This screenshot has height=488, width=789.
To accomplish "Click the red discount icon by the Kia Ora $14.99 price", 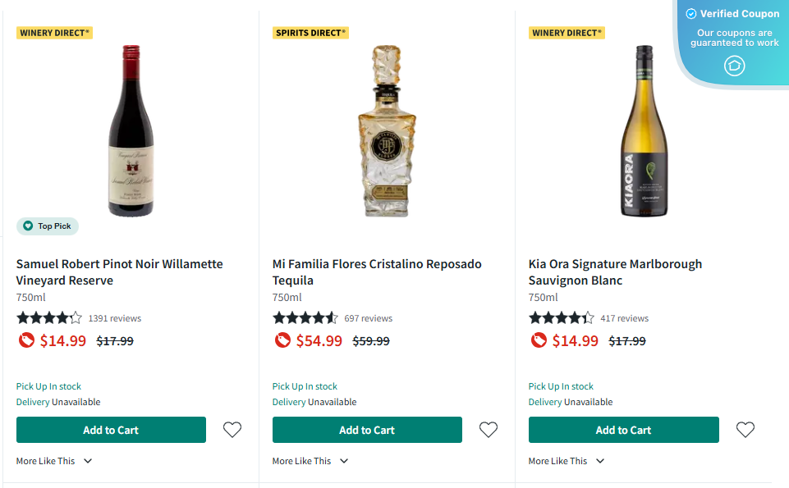I will 538,340.
